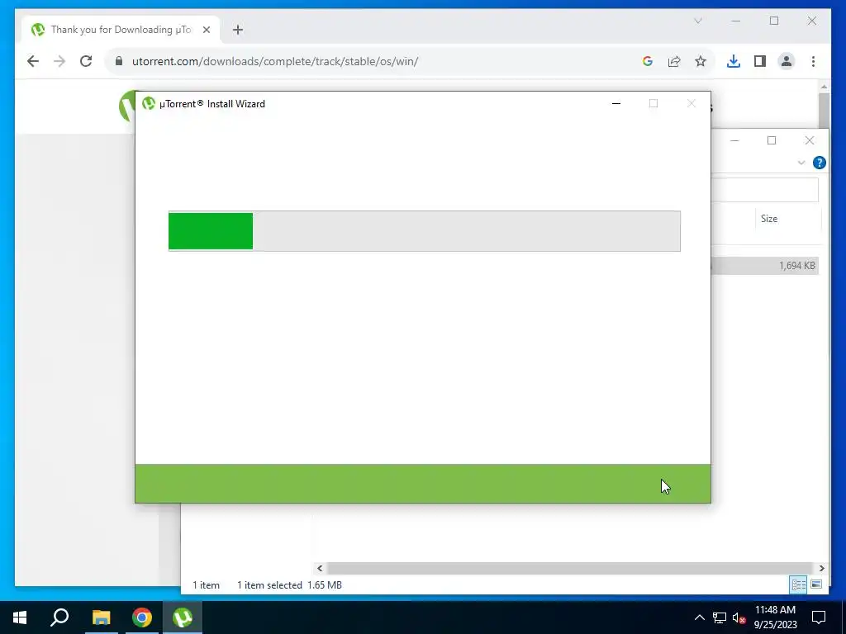Image resolution: width=846 pixels, height=634 pixels.
Task: Expand the File Explorer ribbon chevron
Action: 801,163
